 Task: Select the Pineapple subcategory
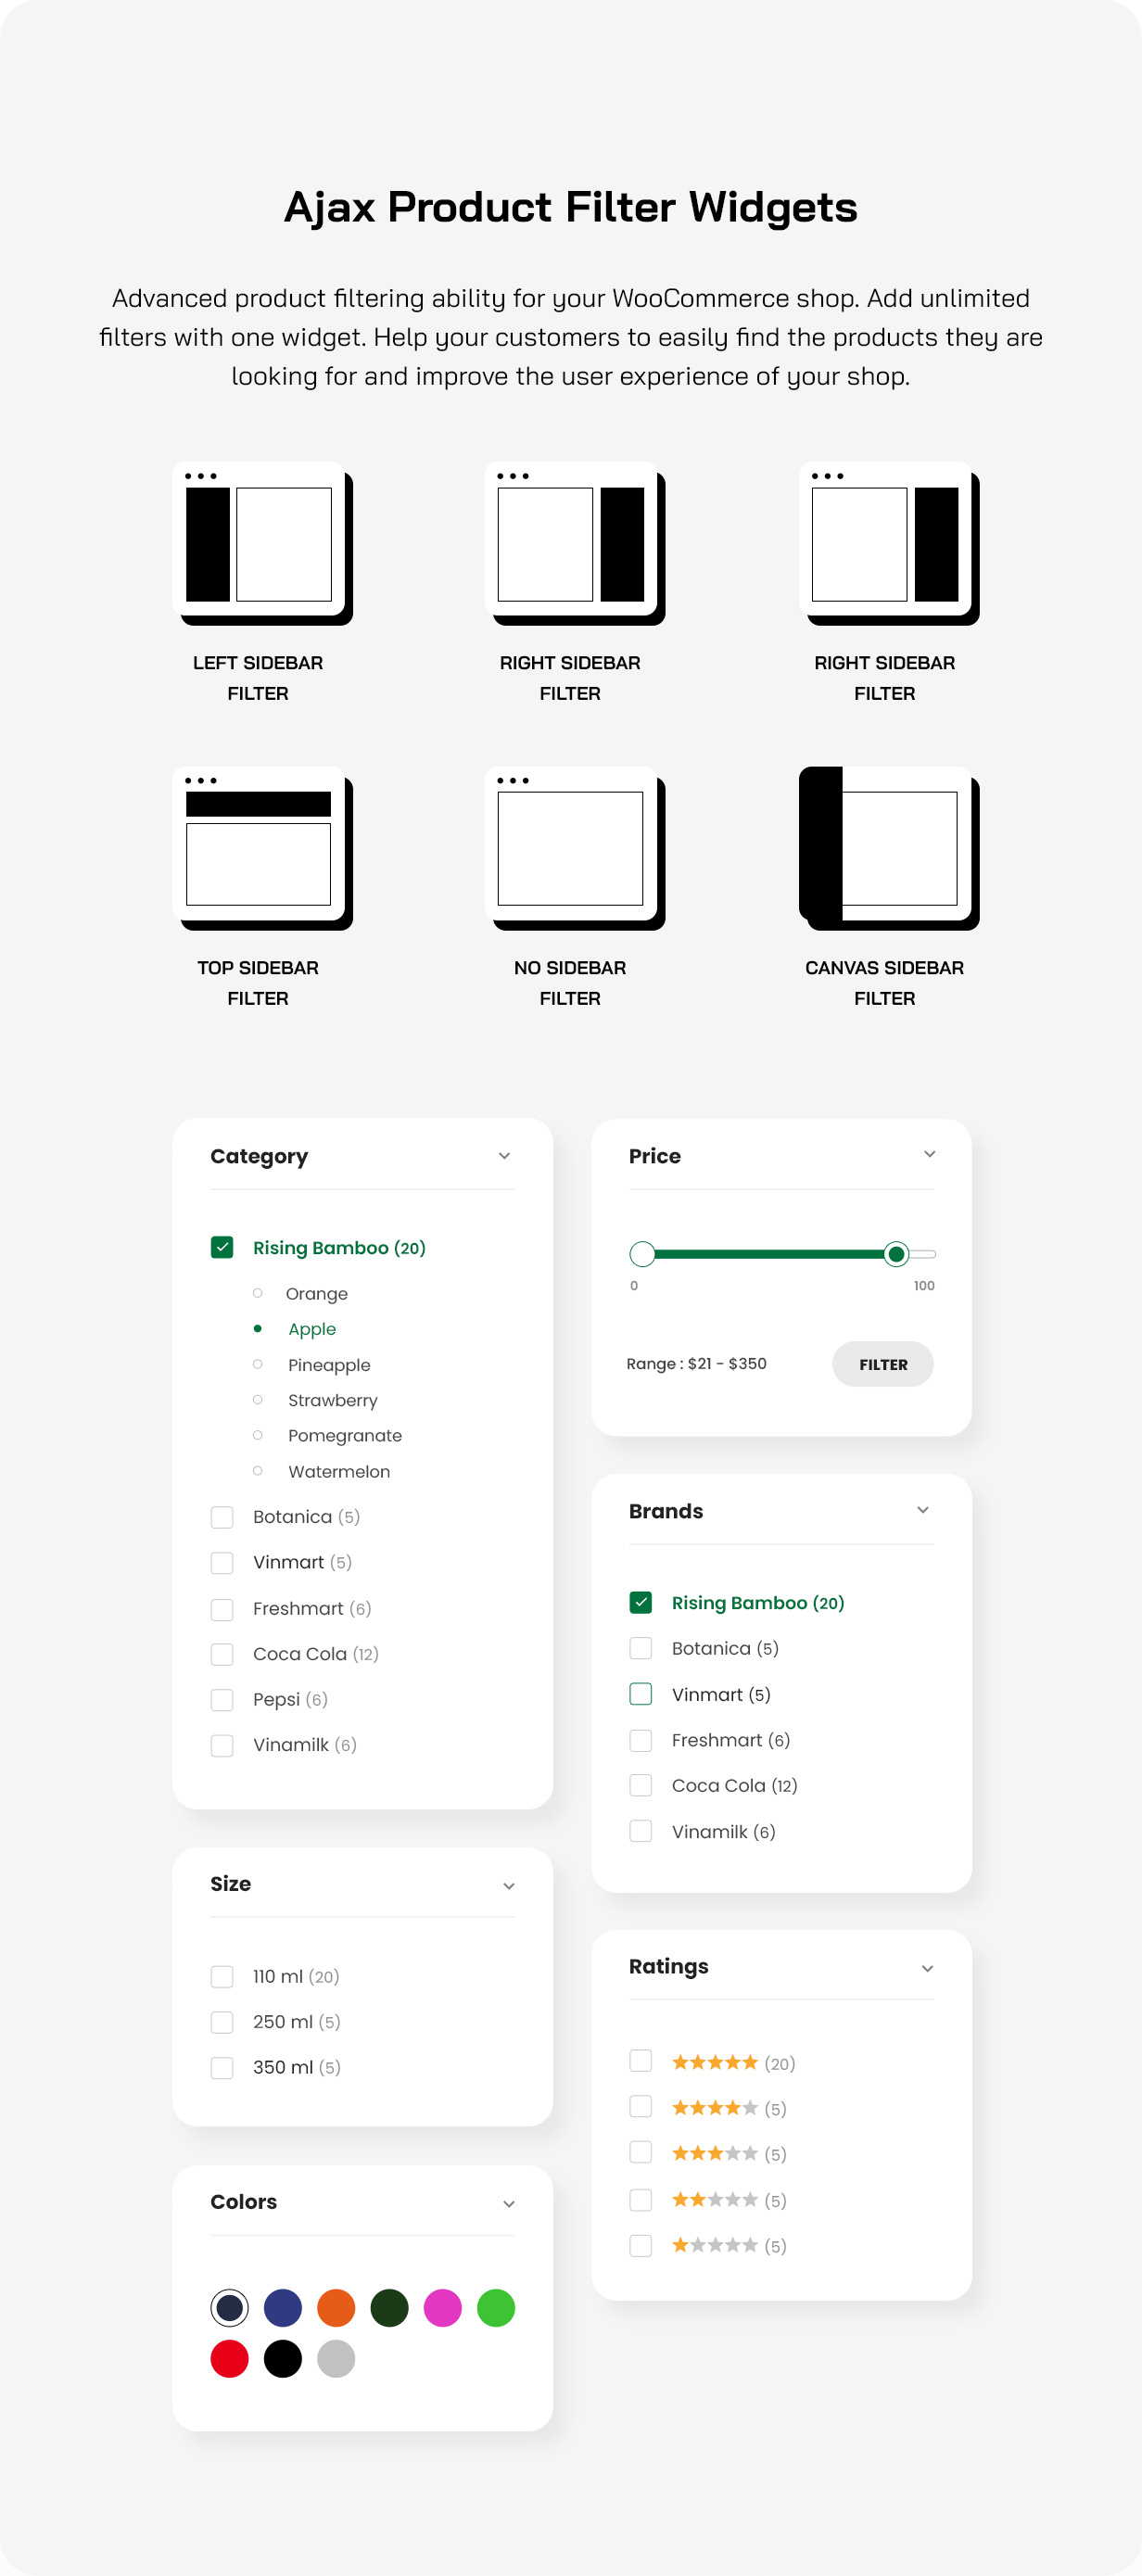pos(329,1365)
